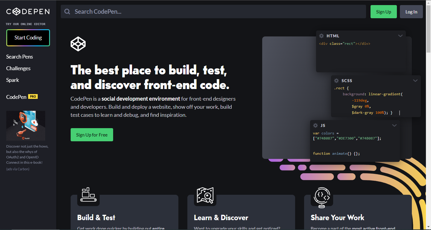Open JS panel settings gear
Screen dimensions: 431x230
tap(315, 125)
